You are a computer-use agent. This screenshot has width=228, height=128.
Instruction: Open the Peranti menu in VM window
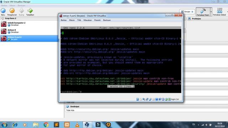pos(97,20)
